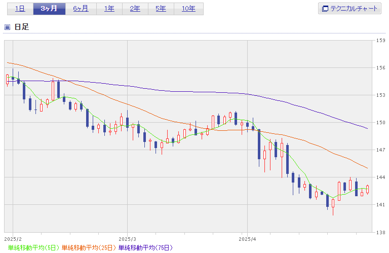Switch to the 6ヶ月 period tab

point(81,9)
